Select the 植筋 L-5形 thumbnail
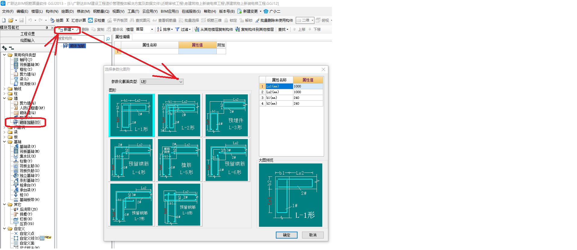The image size is (577, 250). point(179,160)
